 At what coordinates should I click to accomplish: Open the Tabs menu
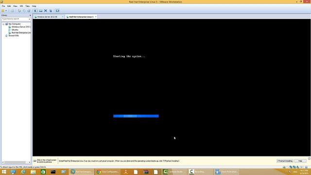click(27, 6)
